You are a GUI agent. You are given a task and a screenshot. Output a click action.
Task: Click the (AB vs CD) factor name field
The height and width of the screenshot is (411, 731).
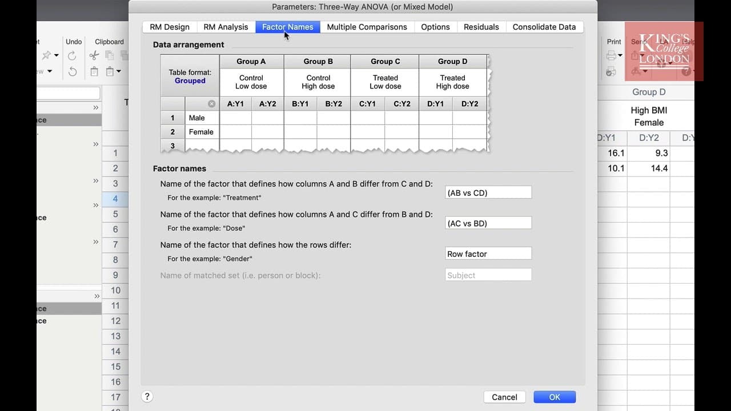(488, 192)
